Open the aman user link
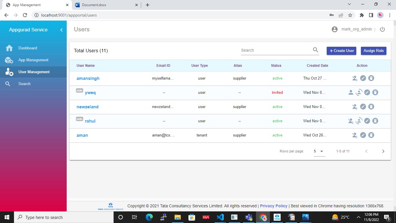 click(x=82, y=135)
